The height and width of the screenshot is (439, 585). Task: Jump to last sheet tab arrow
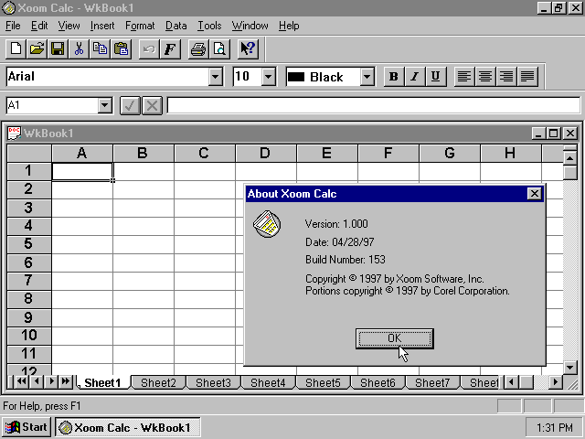tap(66, 381)
